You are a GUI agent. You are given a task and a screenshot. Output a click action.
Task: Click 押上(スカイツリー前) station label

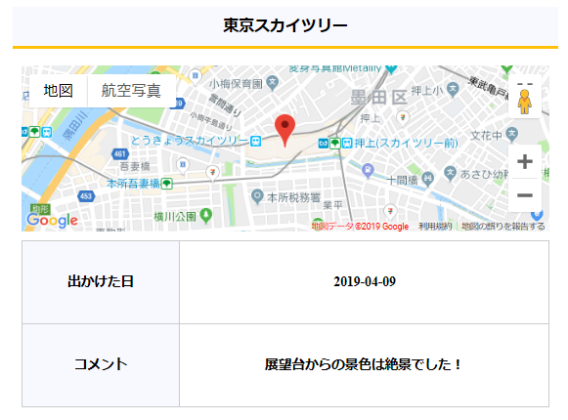[x=406, y=144]
